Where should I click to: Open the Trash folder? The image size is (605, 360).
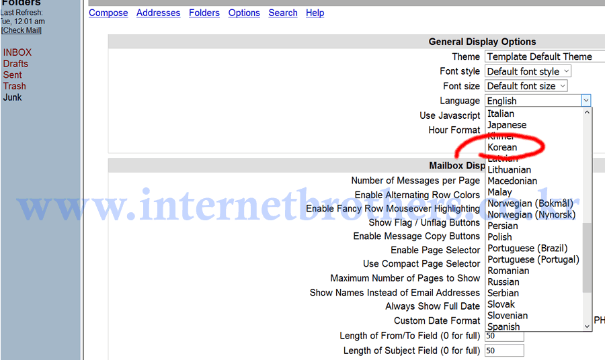[x=15, y=86]
